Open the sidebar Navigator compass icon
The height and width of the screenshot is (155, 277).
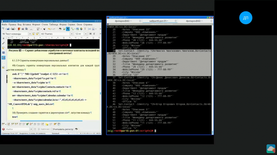click(x=4, y=58)
